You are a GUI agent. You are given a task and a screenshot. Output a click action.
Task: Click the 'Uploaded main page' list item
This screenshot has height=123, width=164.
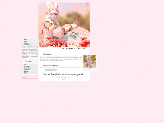click(x=51, y=69)
